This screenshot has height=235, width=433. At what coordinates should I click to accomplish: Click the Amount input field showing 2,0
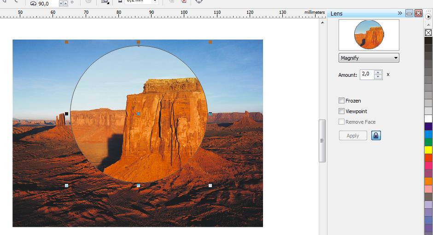click(367, 75)
